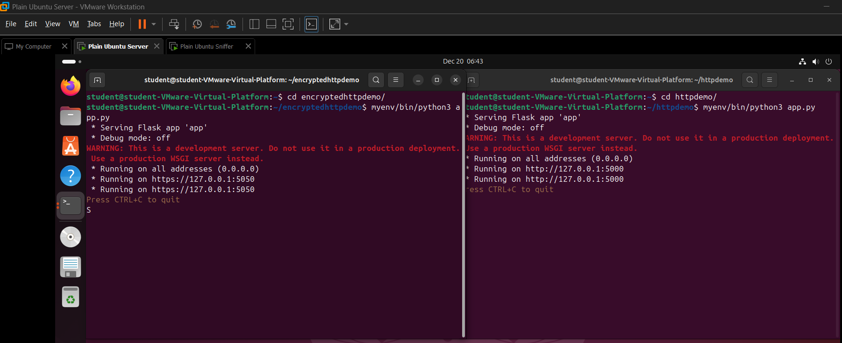This screenshot has height=343, width=842.
Task: Pause the virtual machine with suspend button
Action: click(142, 24)
